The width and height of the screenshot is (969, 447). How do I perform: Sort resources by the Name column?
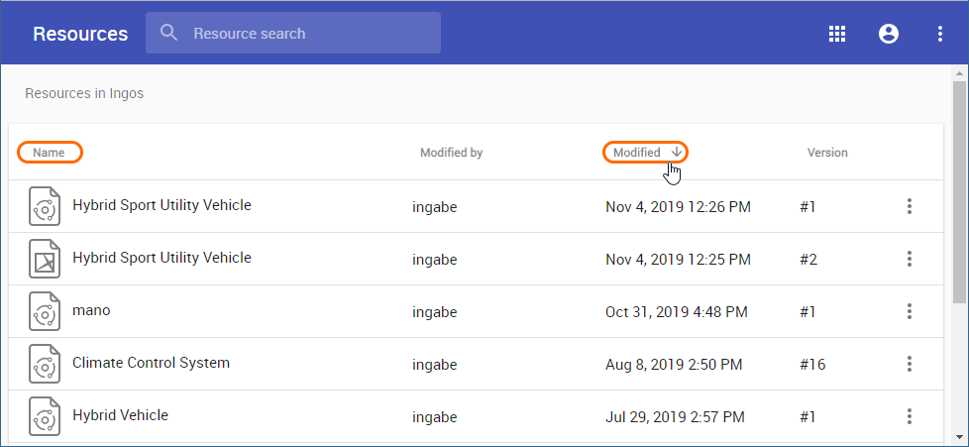pyautogui.click(x=49, y=153)
